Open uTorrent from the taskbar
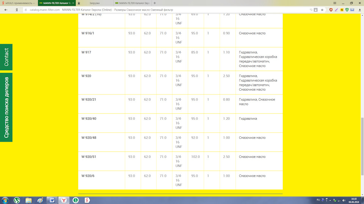Image resolution: width=364 pixels, height=204 pixels. click(x=17, y=200)
